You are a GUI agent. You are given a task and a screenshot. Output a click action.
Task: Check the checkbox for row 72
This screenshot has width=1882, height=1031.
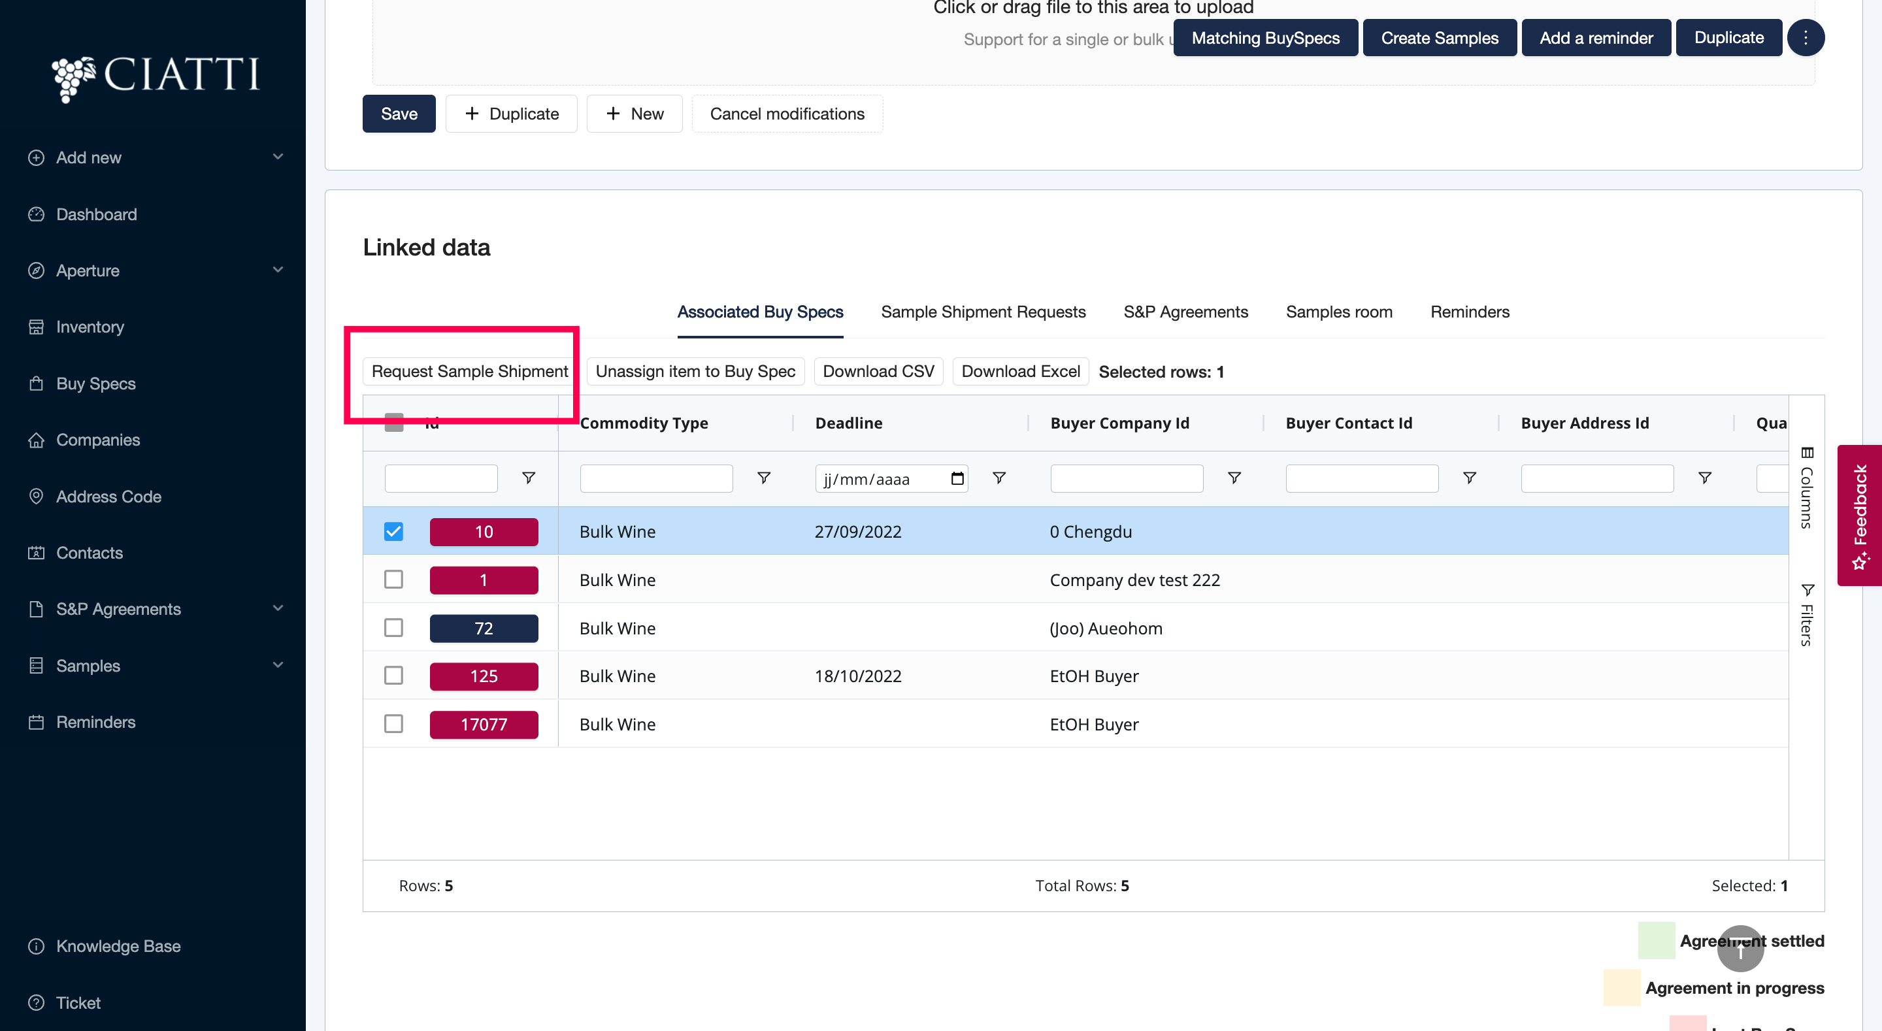[394, 628]
